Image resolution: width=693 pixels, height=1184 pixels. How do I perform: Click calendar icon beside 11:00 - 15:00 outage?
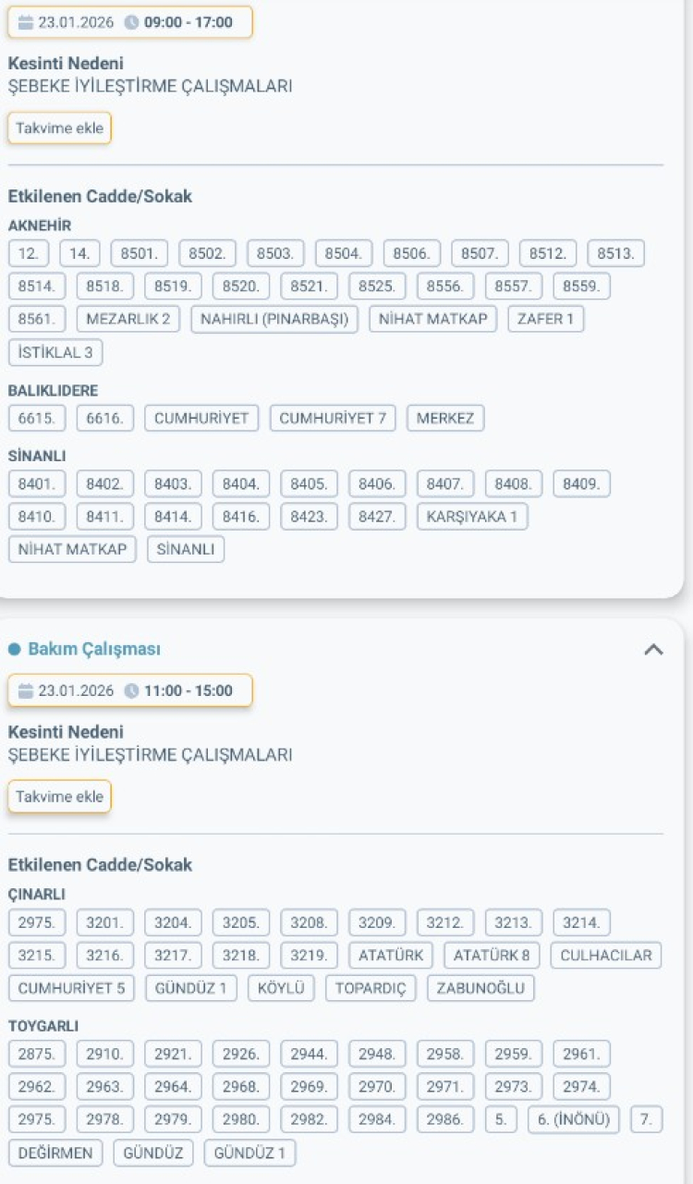click(x=26, y=690)
